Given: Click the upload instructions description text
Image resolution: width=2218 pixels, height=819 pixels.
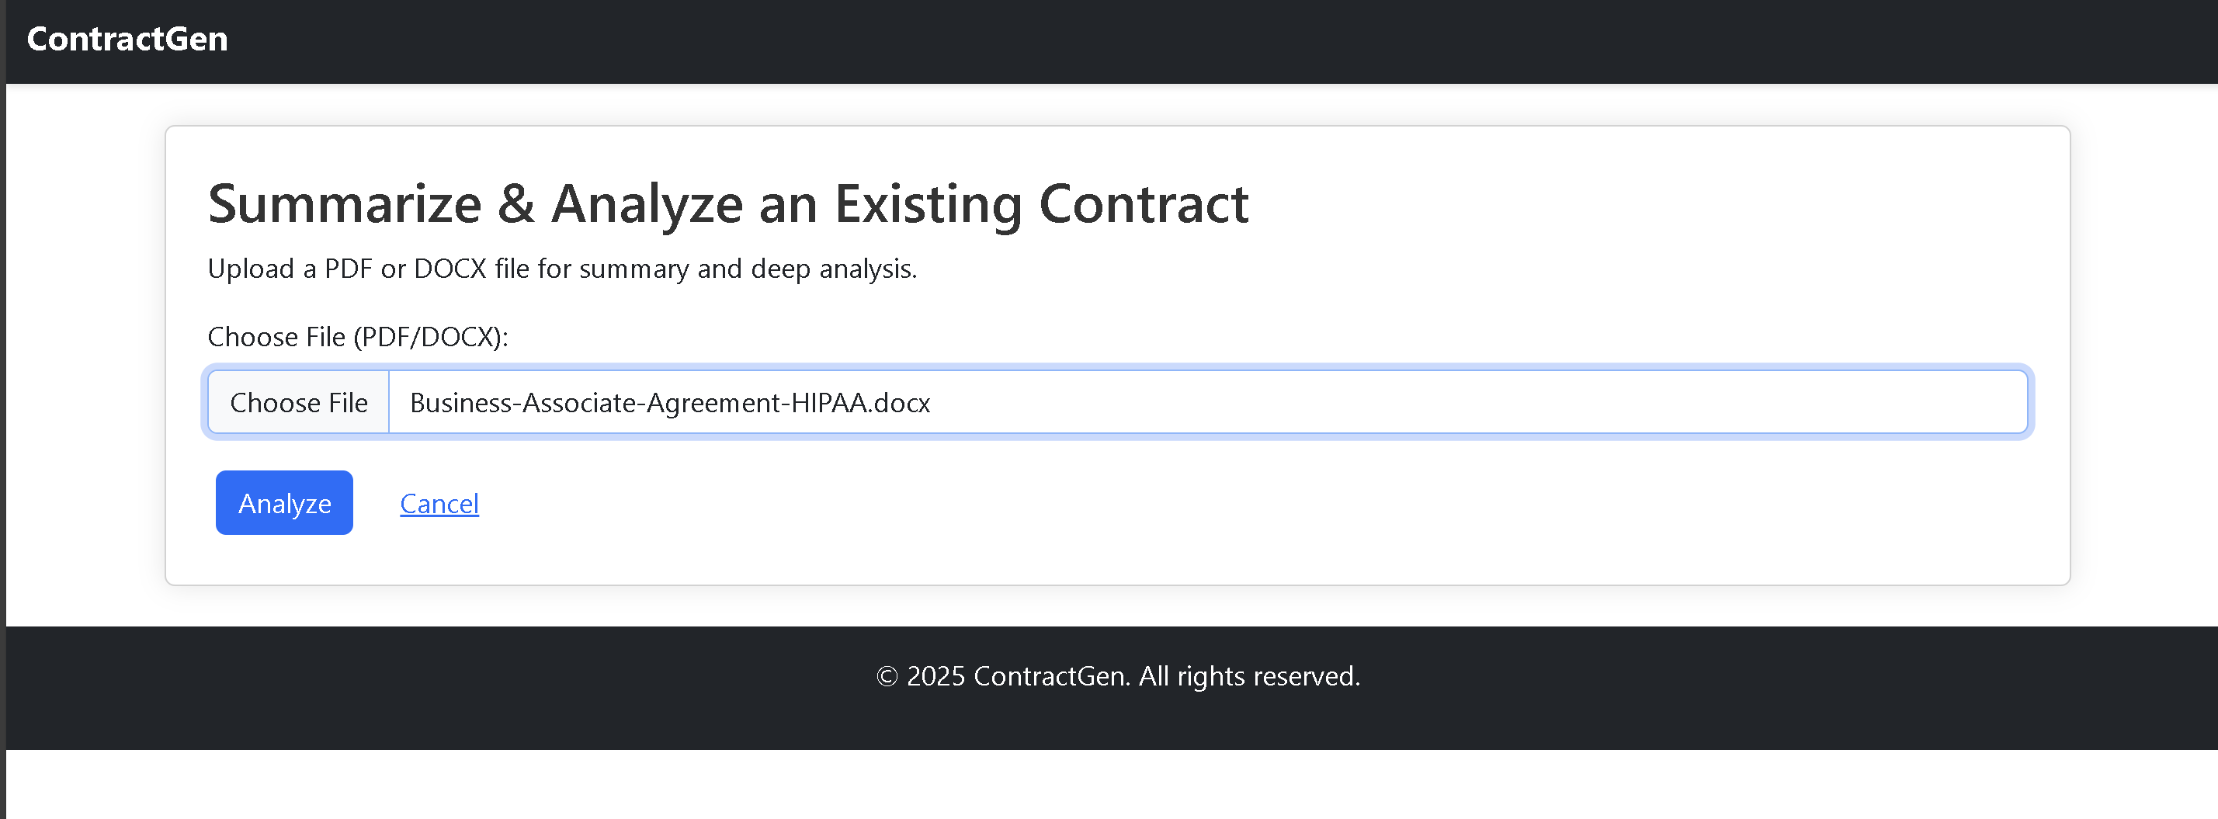Looking at the screenshot, I should [562, 269].
